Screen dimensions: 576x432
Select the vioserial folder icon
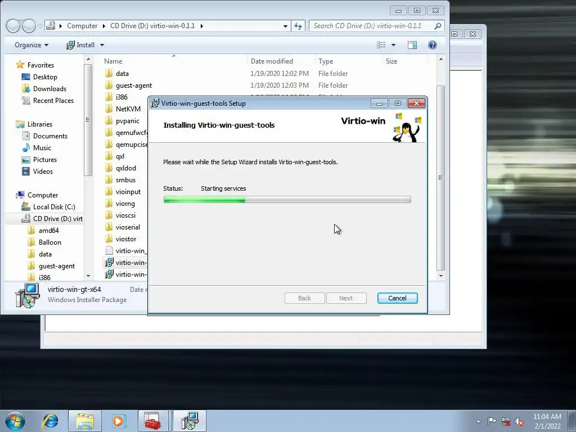point(109,227)
